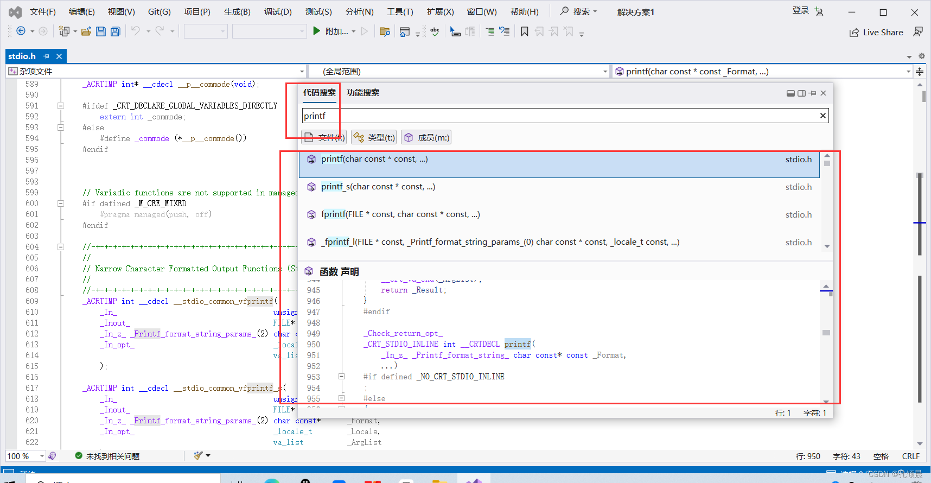
Task: Switch search panel to side preview layout icon
Action: (801, 93)
